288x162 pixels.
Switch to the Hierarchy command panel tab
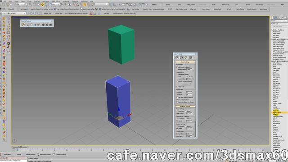coord(278,18)
